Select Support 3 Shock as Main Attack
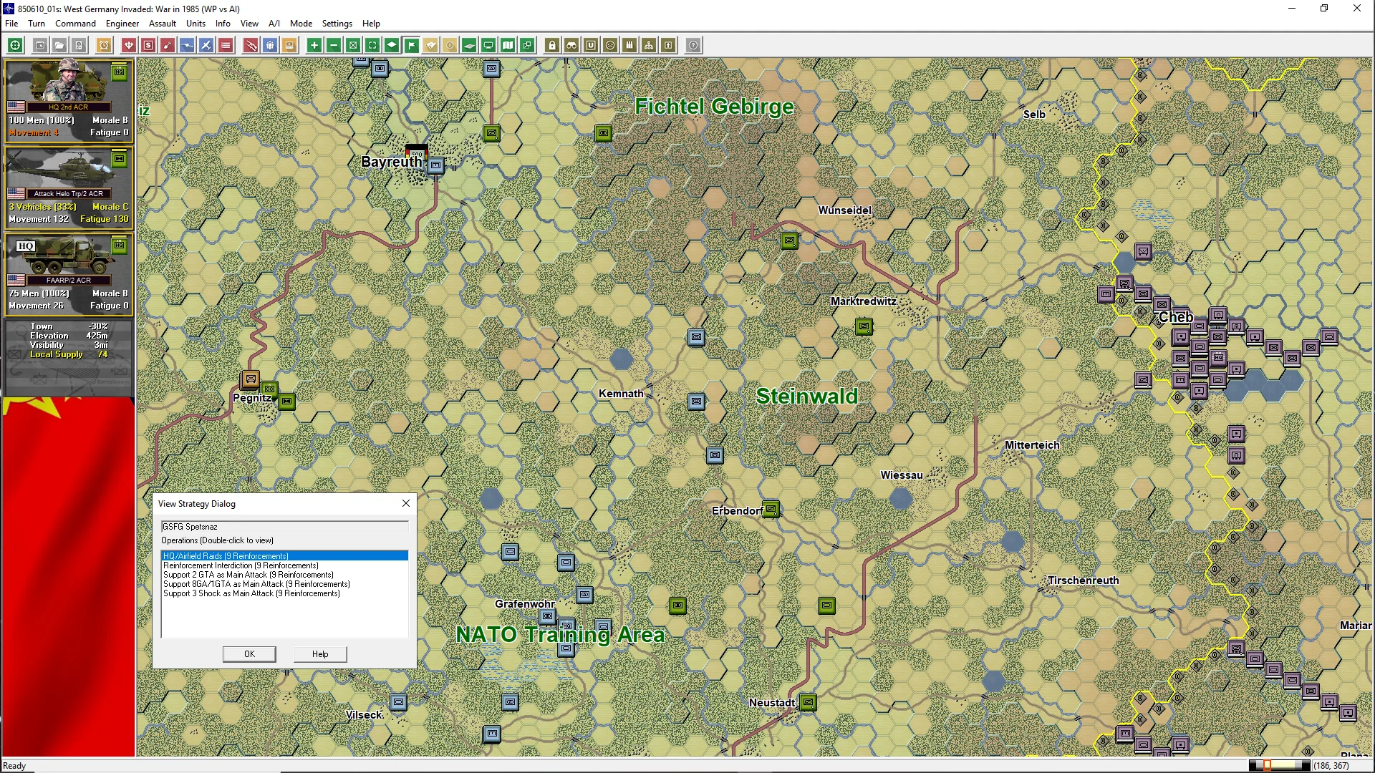The width and height of the screenshot is (1375, 773). (285, 593)
